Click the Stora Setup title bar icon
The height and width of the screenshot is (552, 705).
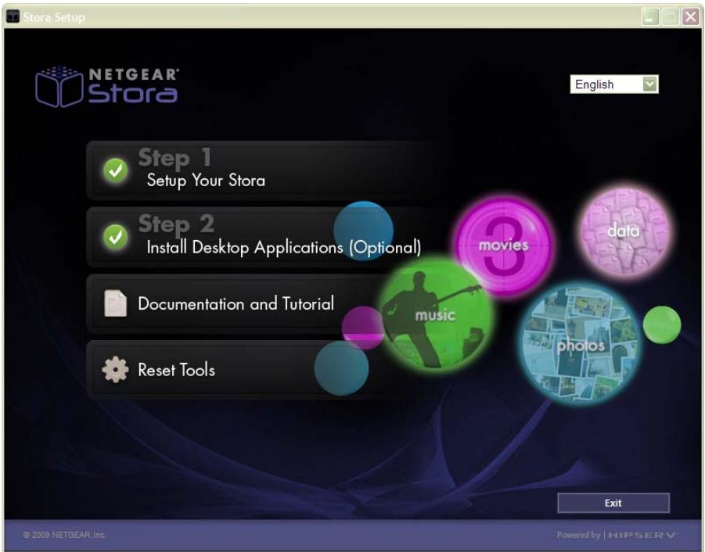(x=13, y=17)
